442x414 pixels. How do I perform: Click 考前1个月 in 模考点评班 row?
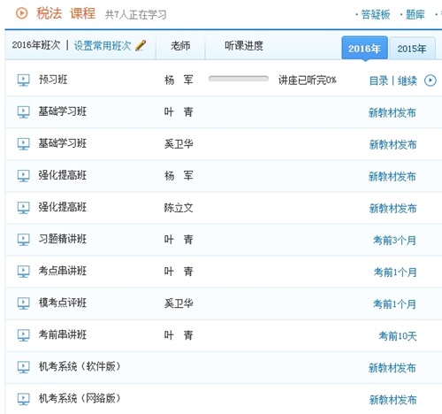[394, 303]
